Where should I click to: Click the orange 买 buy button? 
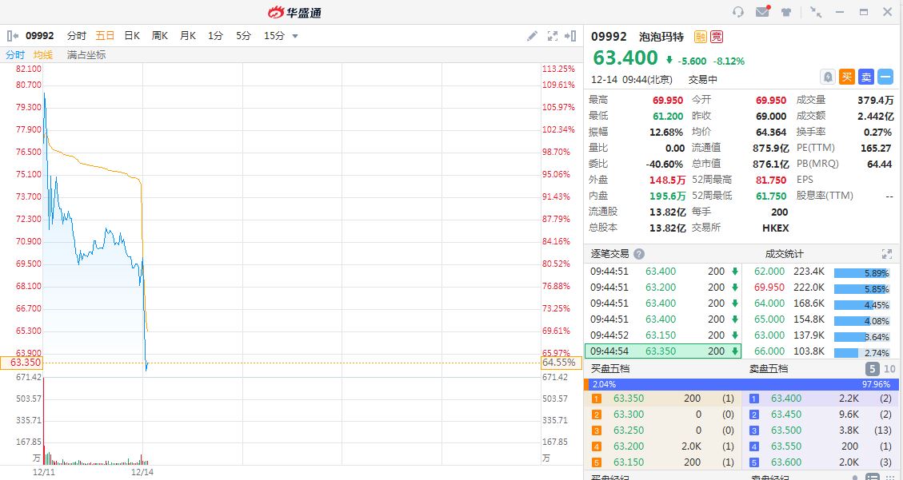(847, 77)
